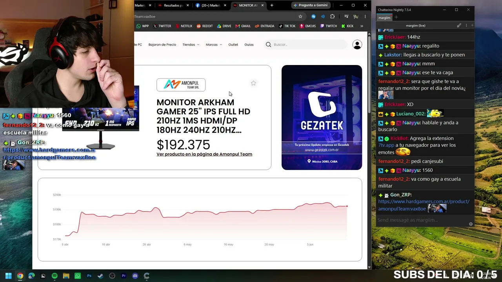The height and width of the screenshot is (282, 502).
Task: Click username Lakstor in chat
Action: [x=393, y=55]
